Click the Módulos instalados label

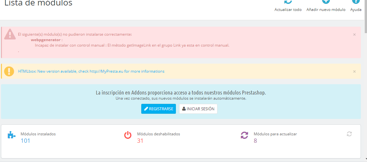click(38, 134)
